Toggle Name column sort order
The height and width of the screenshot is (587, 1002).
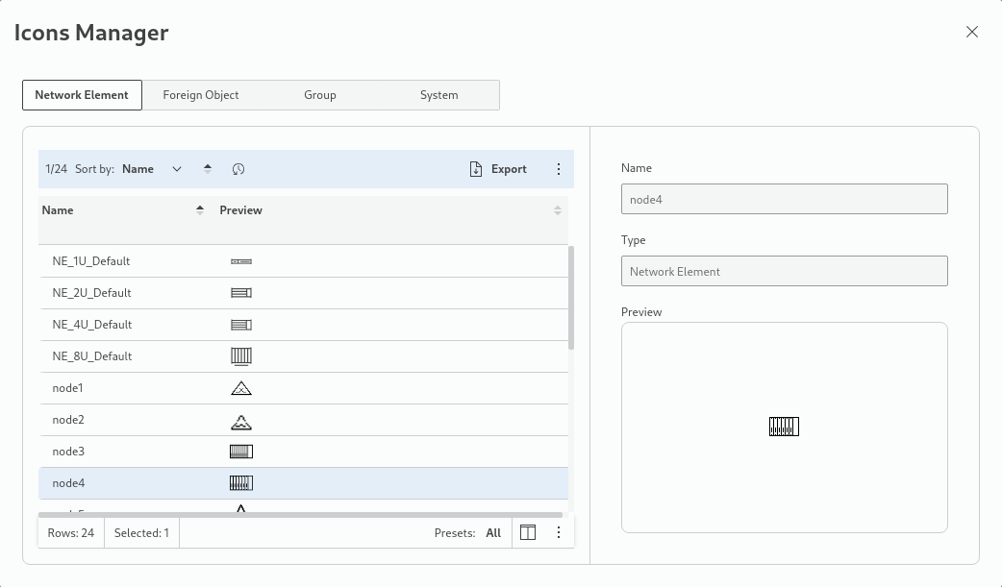click(x=200, y=210)
